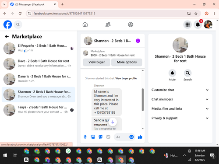Show hidden icons in the system tray
219x164 pixels.
[184, 155]
